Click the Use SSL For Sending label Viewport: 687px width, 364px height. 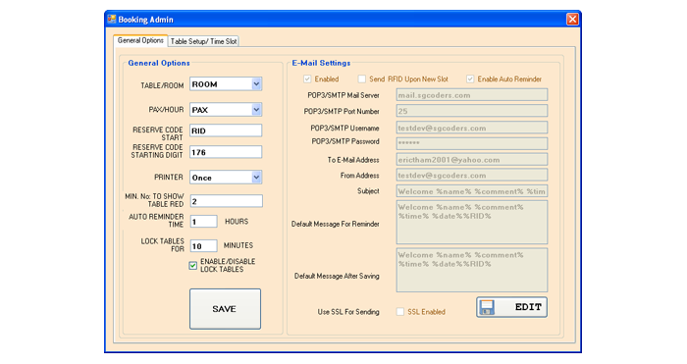point(348,312)
